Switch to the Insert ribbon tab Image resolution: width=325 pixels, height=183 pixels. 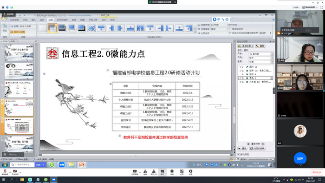33,20
